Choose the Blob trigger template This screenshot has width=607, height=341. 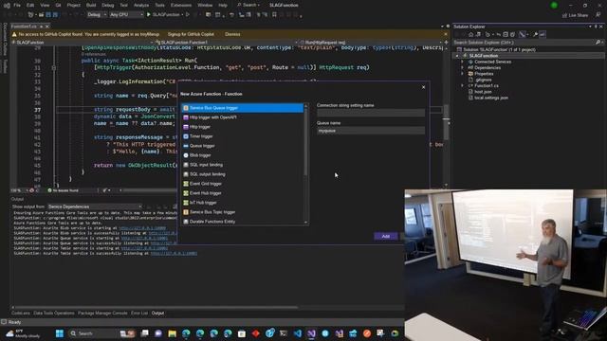(243, 155)
